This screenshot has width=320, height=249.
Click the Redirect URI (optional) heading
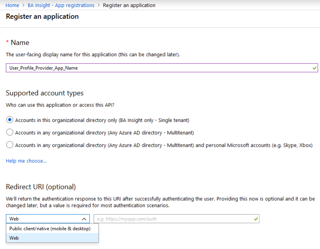click(41, 187)
